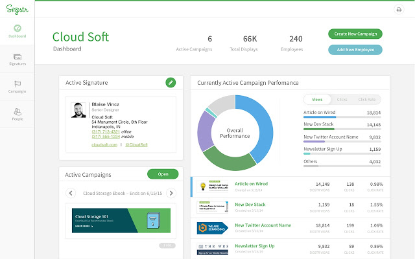Open the mobile phone number link
Image resolution: width=415 pixels, height=259 pixels.
(106, 137)
